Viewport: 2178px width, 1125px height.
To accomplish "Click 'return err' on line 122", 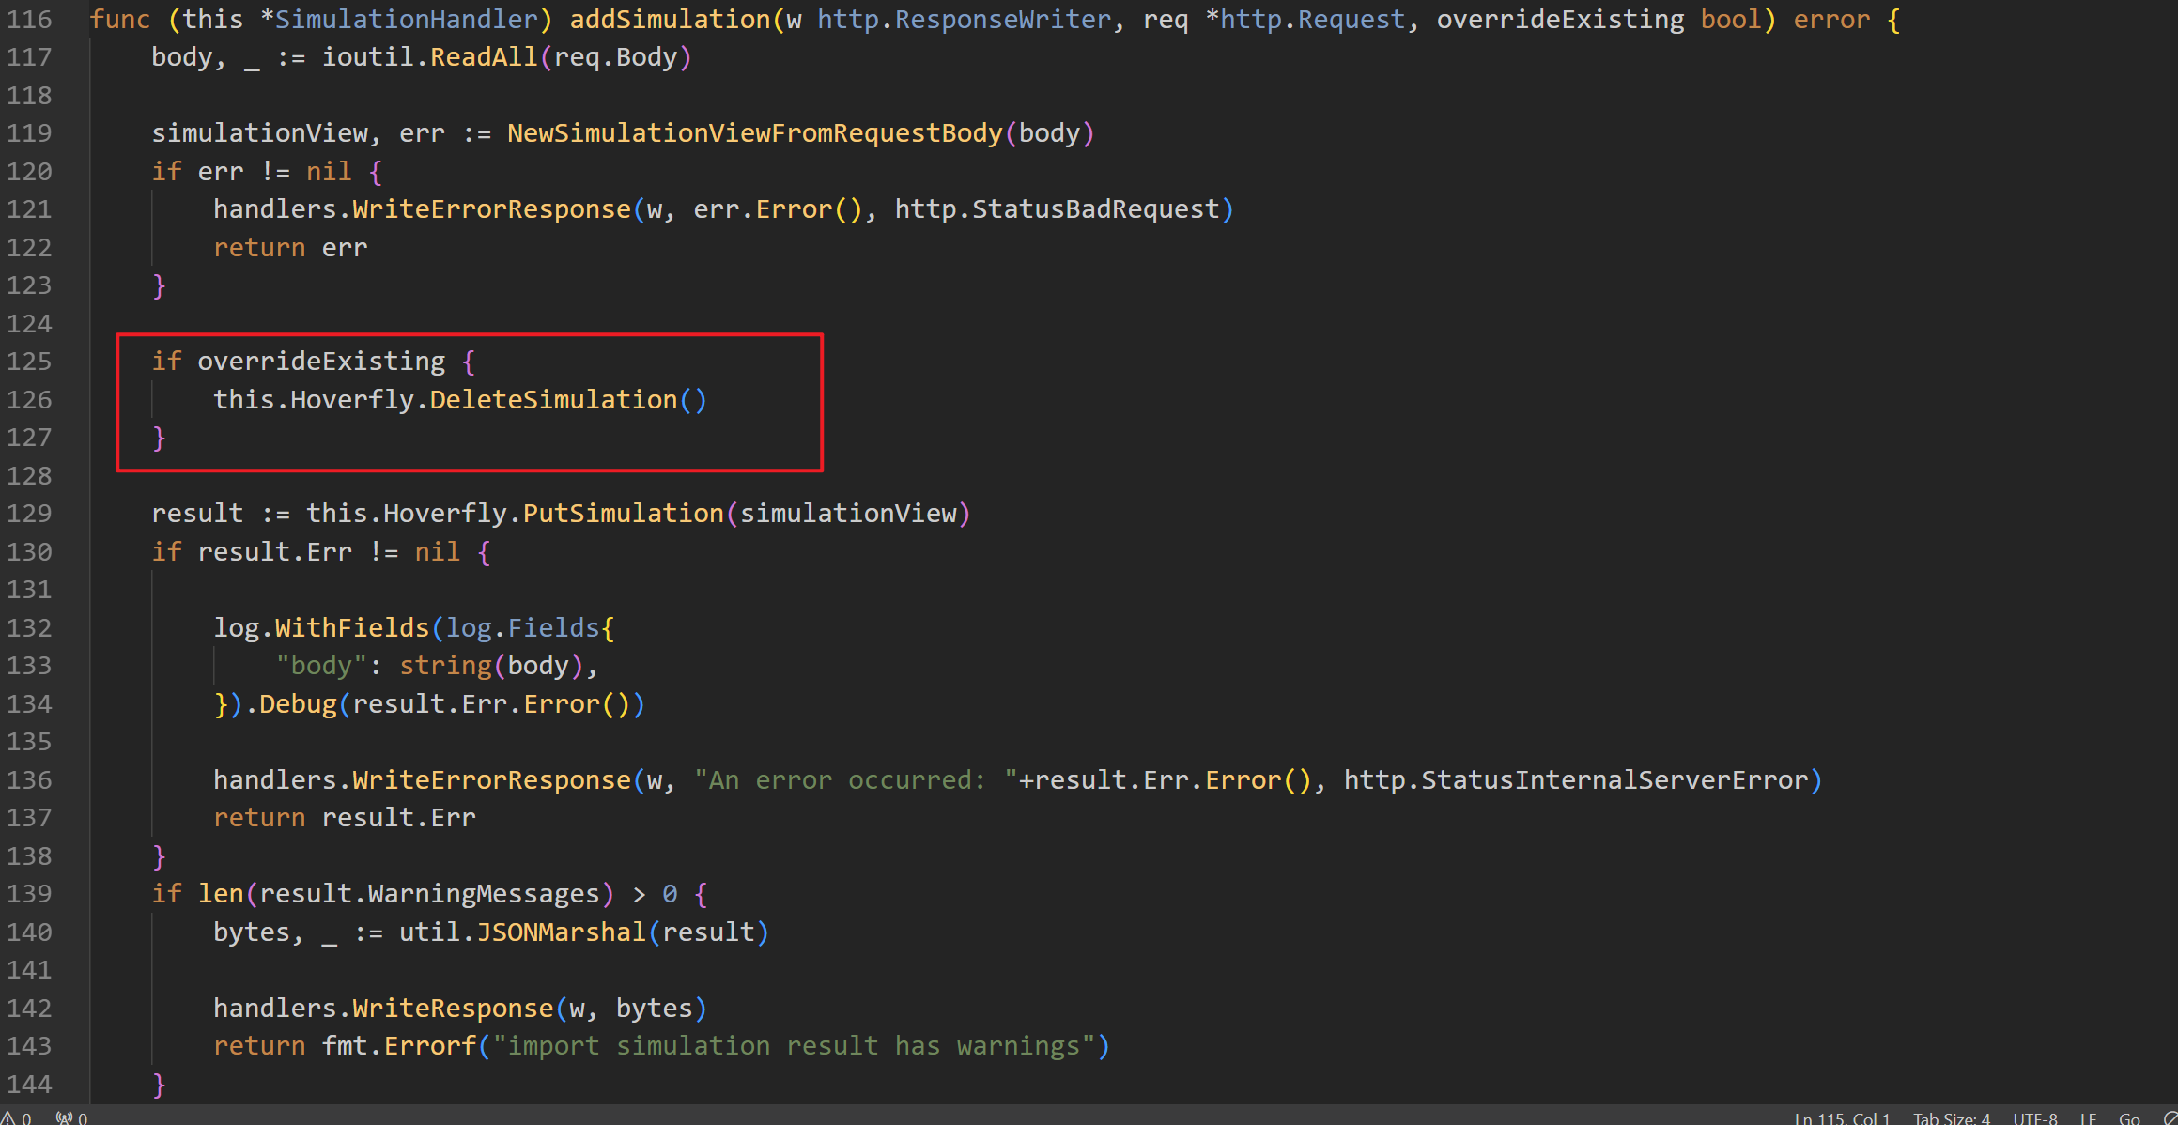I will (x=290, y=248).
